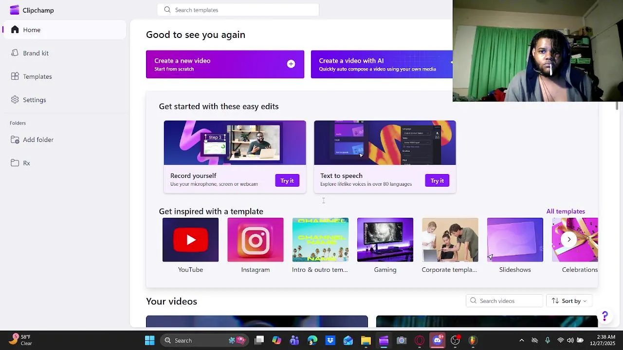Open Microsoft Edge from taskbar
This screenshot has height=350, width=623.
click(x=312, y=340)
